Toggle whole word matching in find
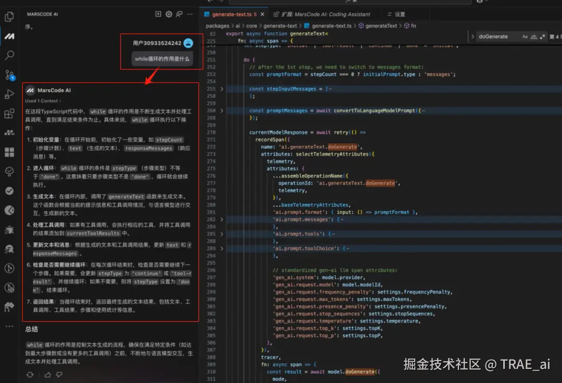 (x=534, y=36)
